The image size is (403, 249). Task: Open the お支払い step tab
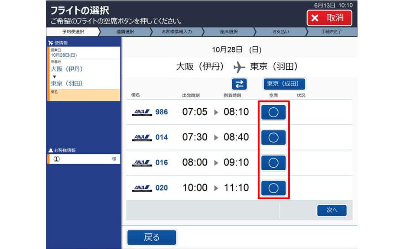tap(281, 32)
